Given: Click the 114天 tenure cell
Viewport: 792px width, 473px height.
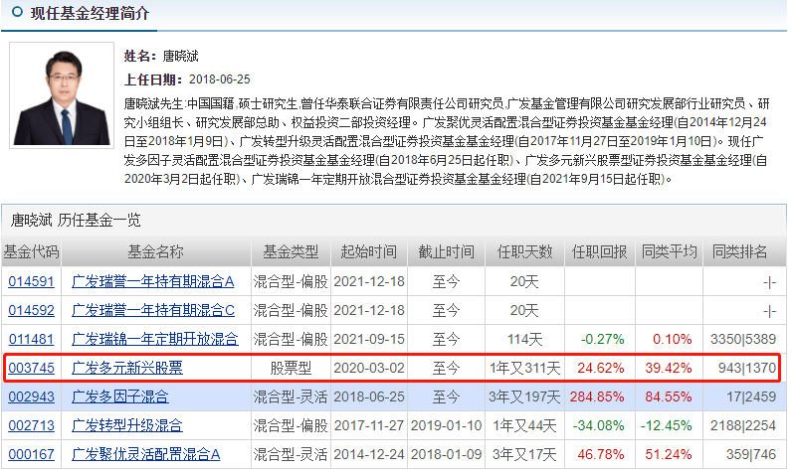Looking at the screenshot, I should tap(524, 339).
